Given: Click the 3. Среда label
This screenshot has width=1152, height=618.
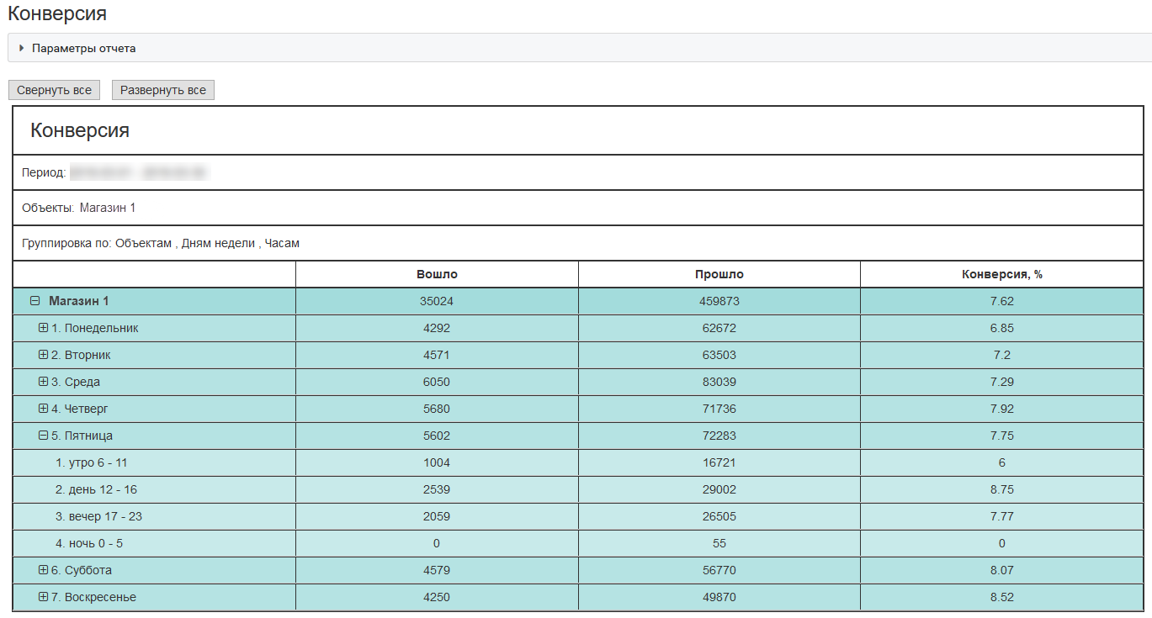Looking at the screenshot, I should (x=75, y=382).
